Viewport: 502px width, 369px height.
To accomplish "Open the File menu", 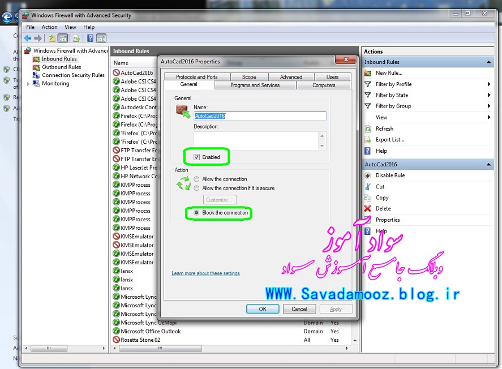I will point(31,27).
